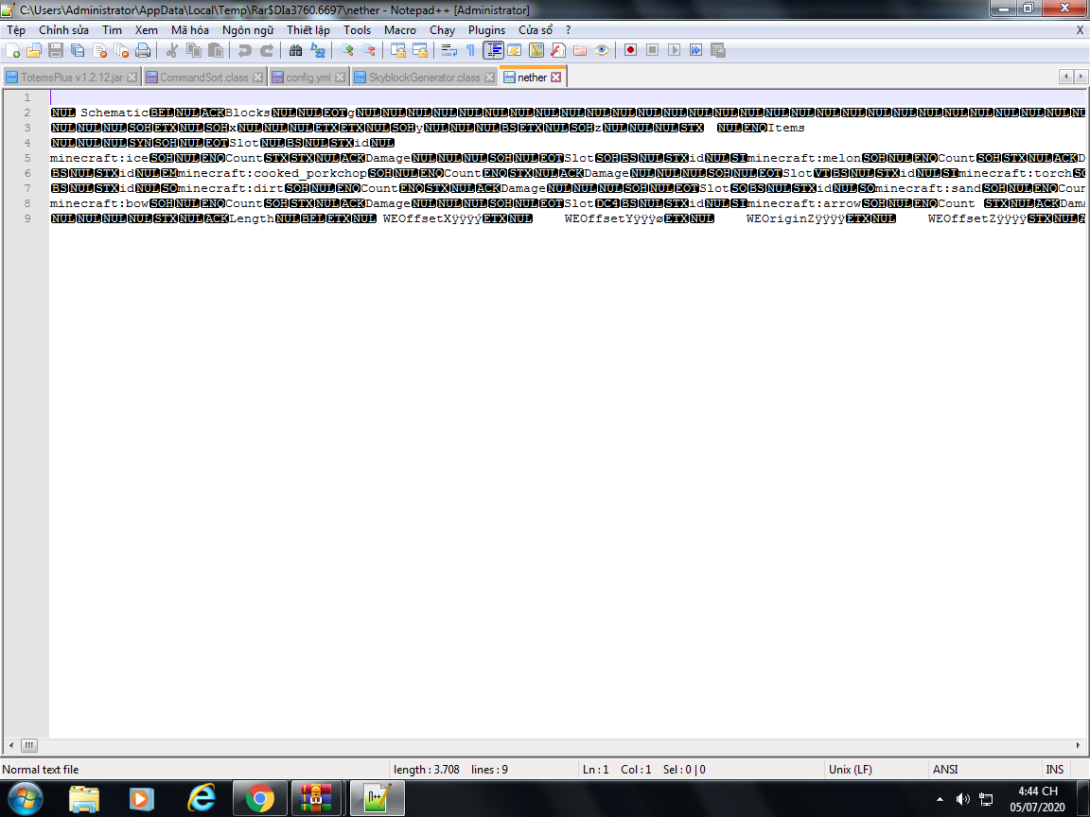
Task: Open the Xem menu
Action: 147,30
